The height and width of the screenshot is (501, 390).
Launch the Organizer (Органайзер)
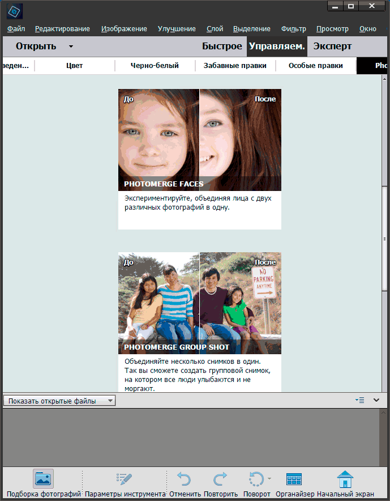pos(294,479)
